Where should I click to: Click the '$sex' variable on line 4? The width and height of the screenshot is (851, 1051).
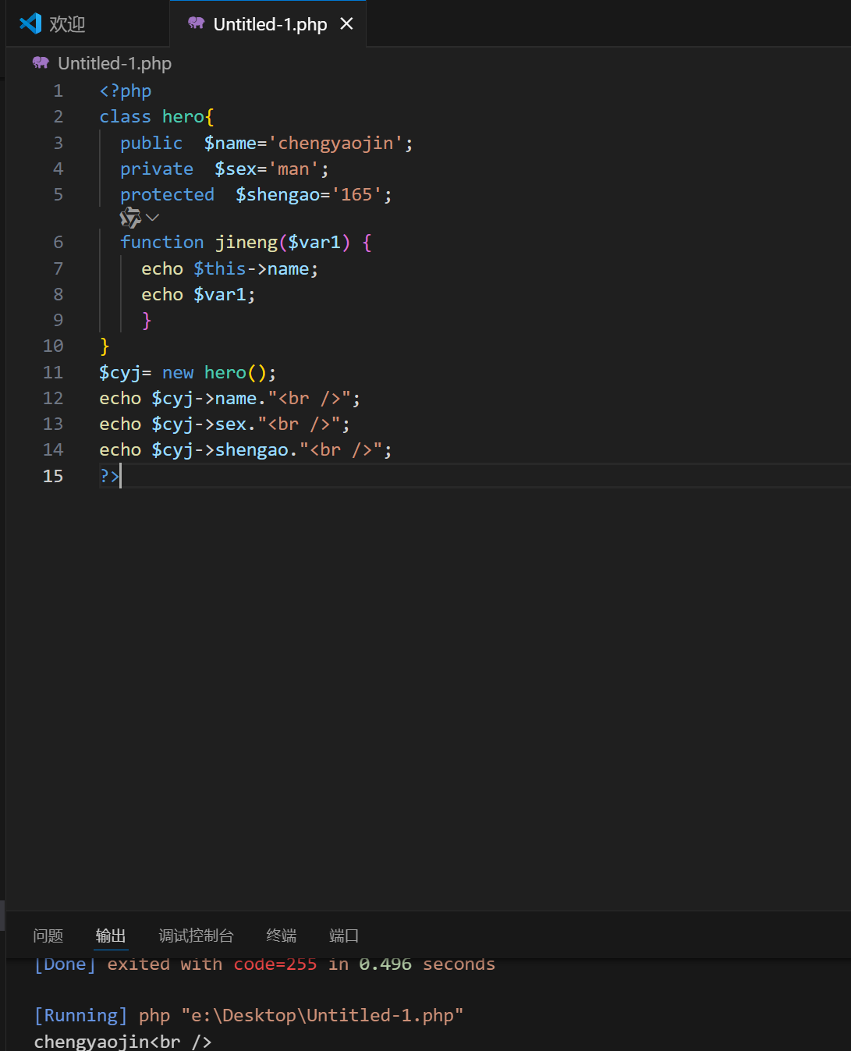pyautogui.click(x=236, y=169)
